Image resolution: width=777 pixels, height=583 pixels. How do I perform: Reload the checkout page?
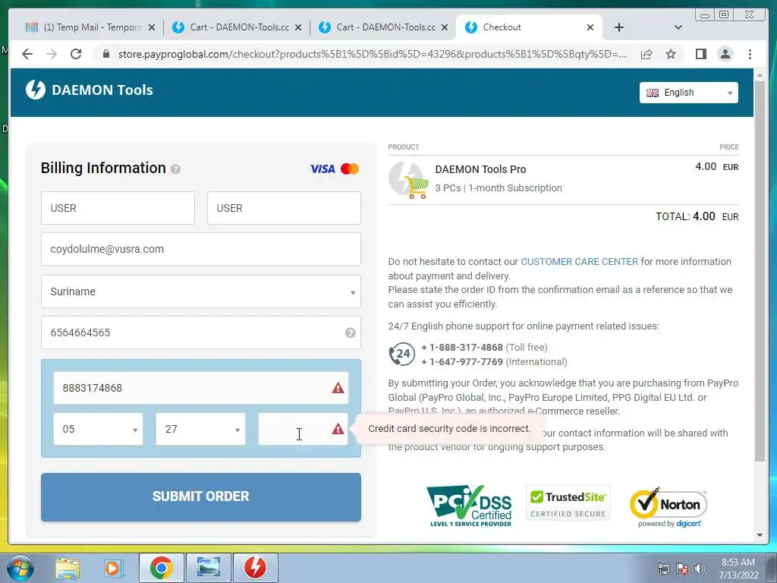[76, 54]
